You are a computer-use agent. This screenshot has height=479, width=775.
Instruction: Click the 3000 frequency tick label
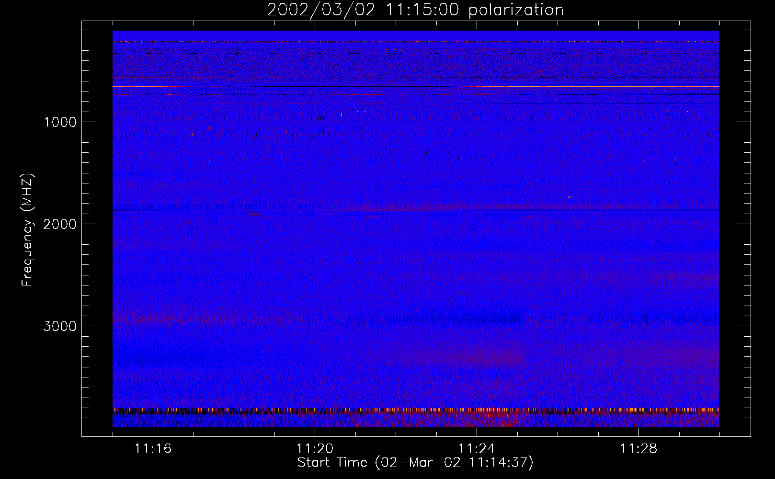click(60, 326)
